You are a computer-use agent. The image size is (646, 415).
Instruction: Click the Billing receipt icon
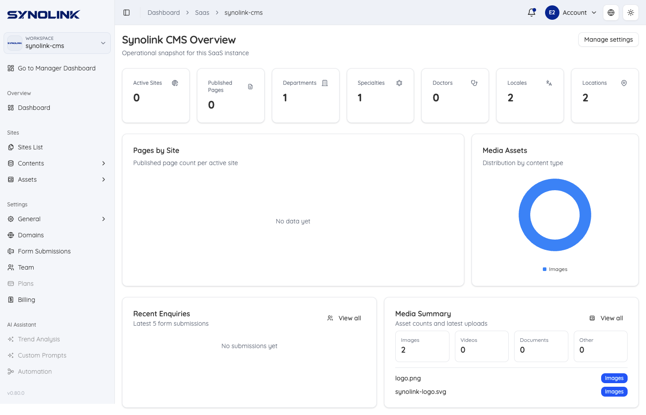tap(11, 300)
